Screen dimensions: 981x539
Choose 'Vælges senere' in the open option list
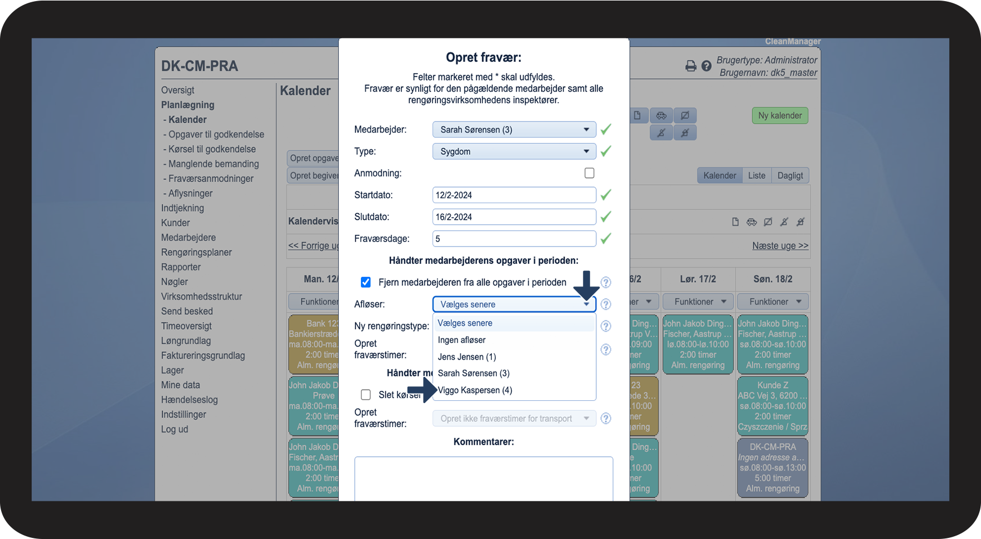click(514, 323)
